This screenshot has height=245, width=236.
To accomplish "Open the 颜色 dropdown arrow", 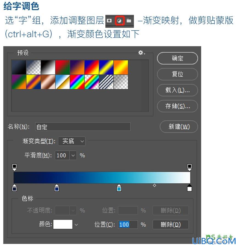I will click(76, 225).
